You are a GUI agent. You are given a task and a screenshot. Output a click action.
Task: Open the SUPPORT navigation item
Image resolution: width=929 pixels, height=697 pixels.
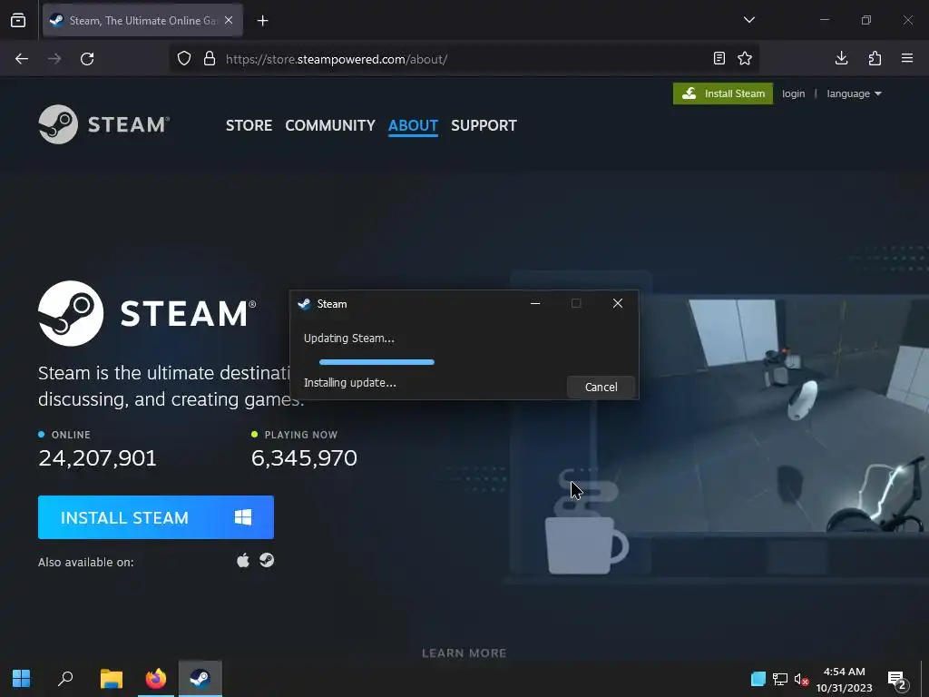(x=484, y=125)
